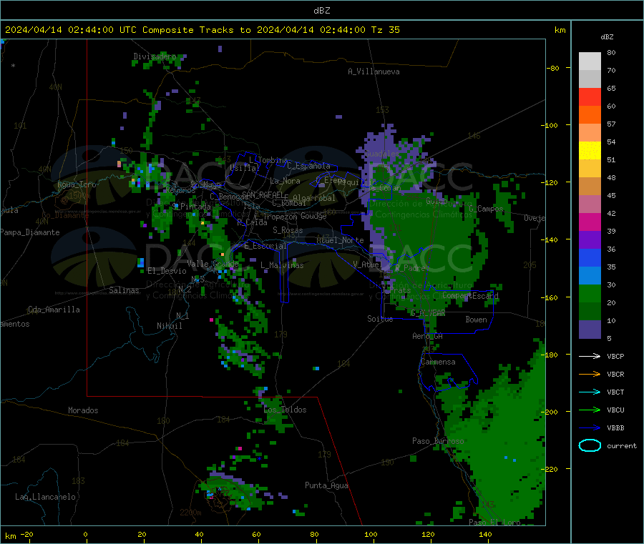Pick the magenta 39-42 dBZ color band
644x544 pixels.
(590, 222)
